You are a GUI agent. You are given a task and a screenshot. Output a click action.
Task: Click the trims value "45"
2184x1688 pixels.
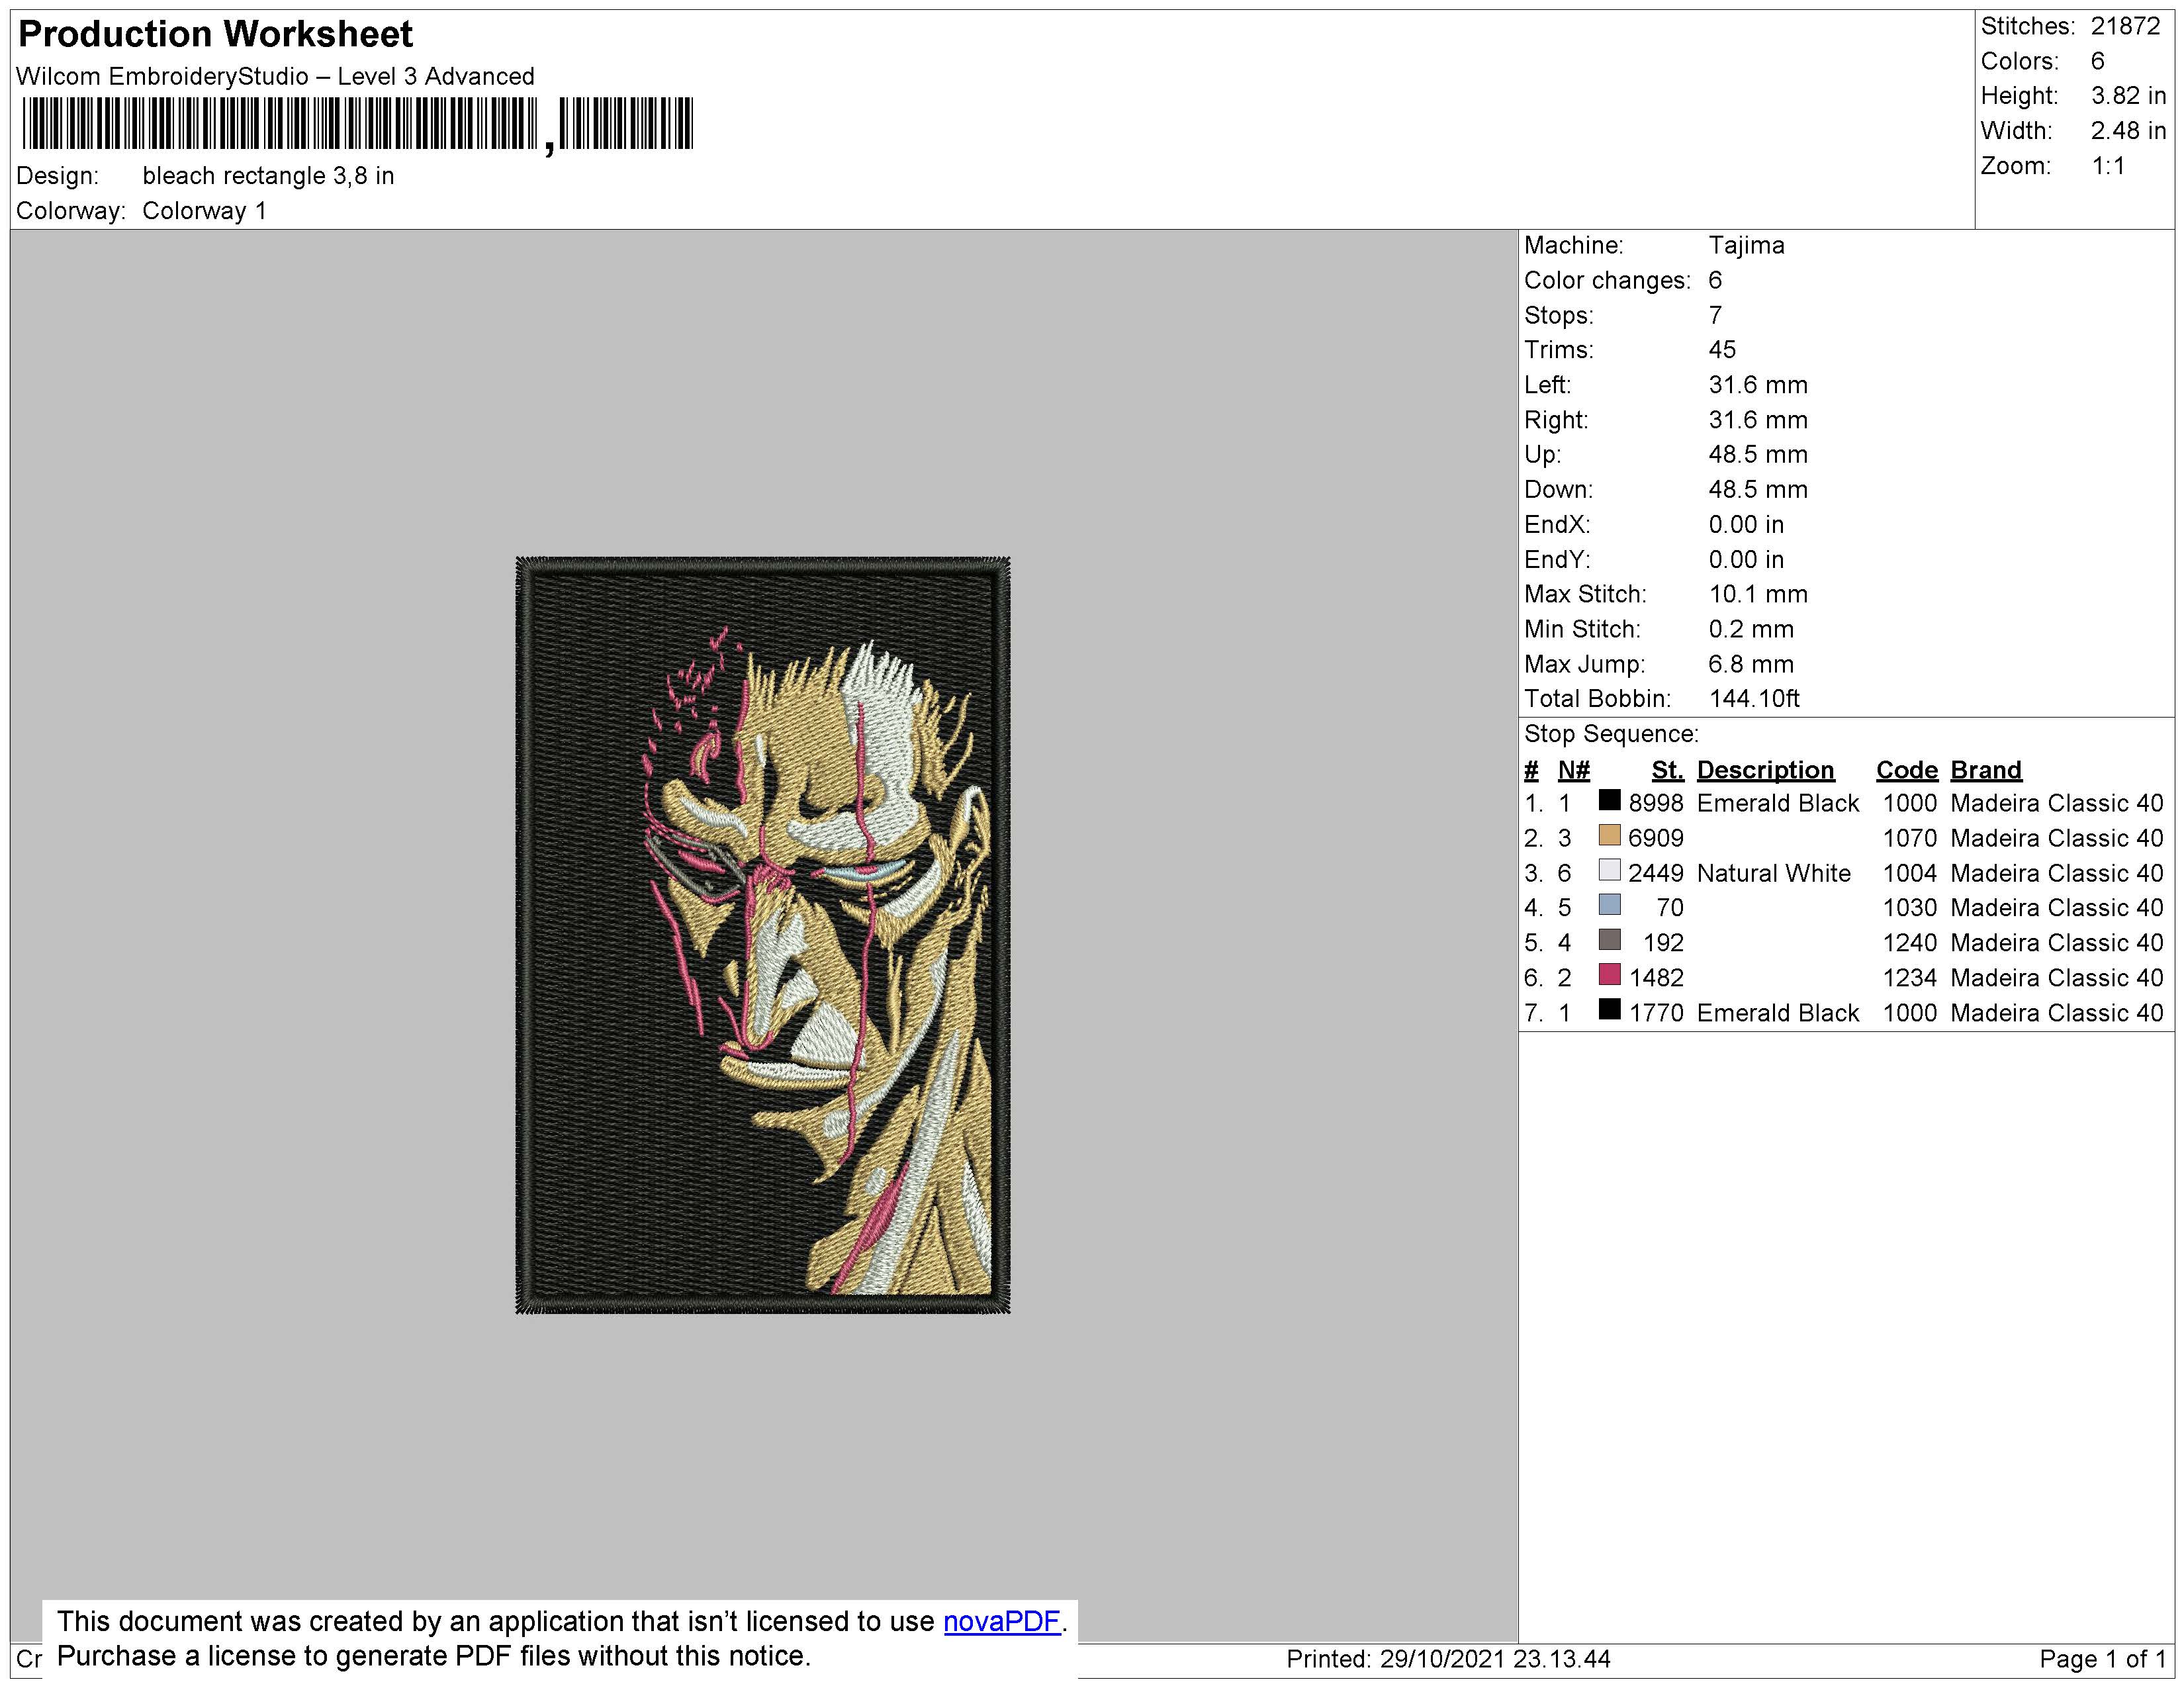[x=1722, y=350]
